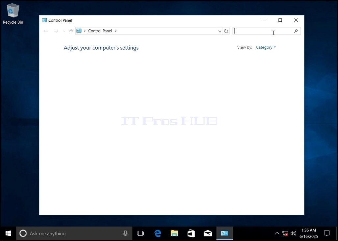Click the volume speaker tray icon

click(x=293, y=233)
